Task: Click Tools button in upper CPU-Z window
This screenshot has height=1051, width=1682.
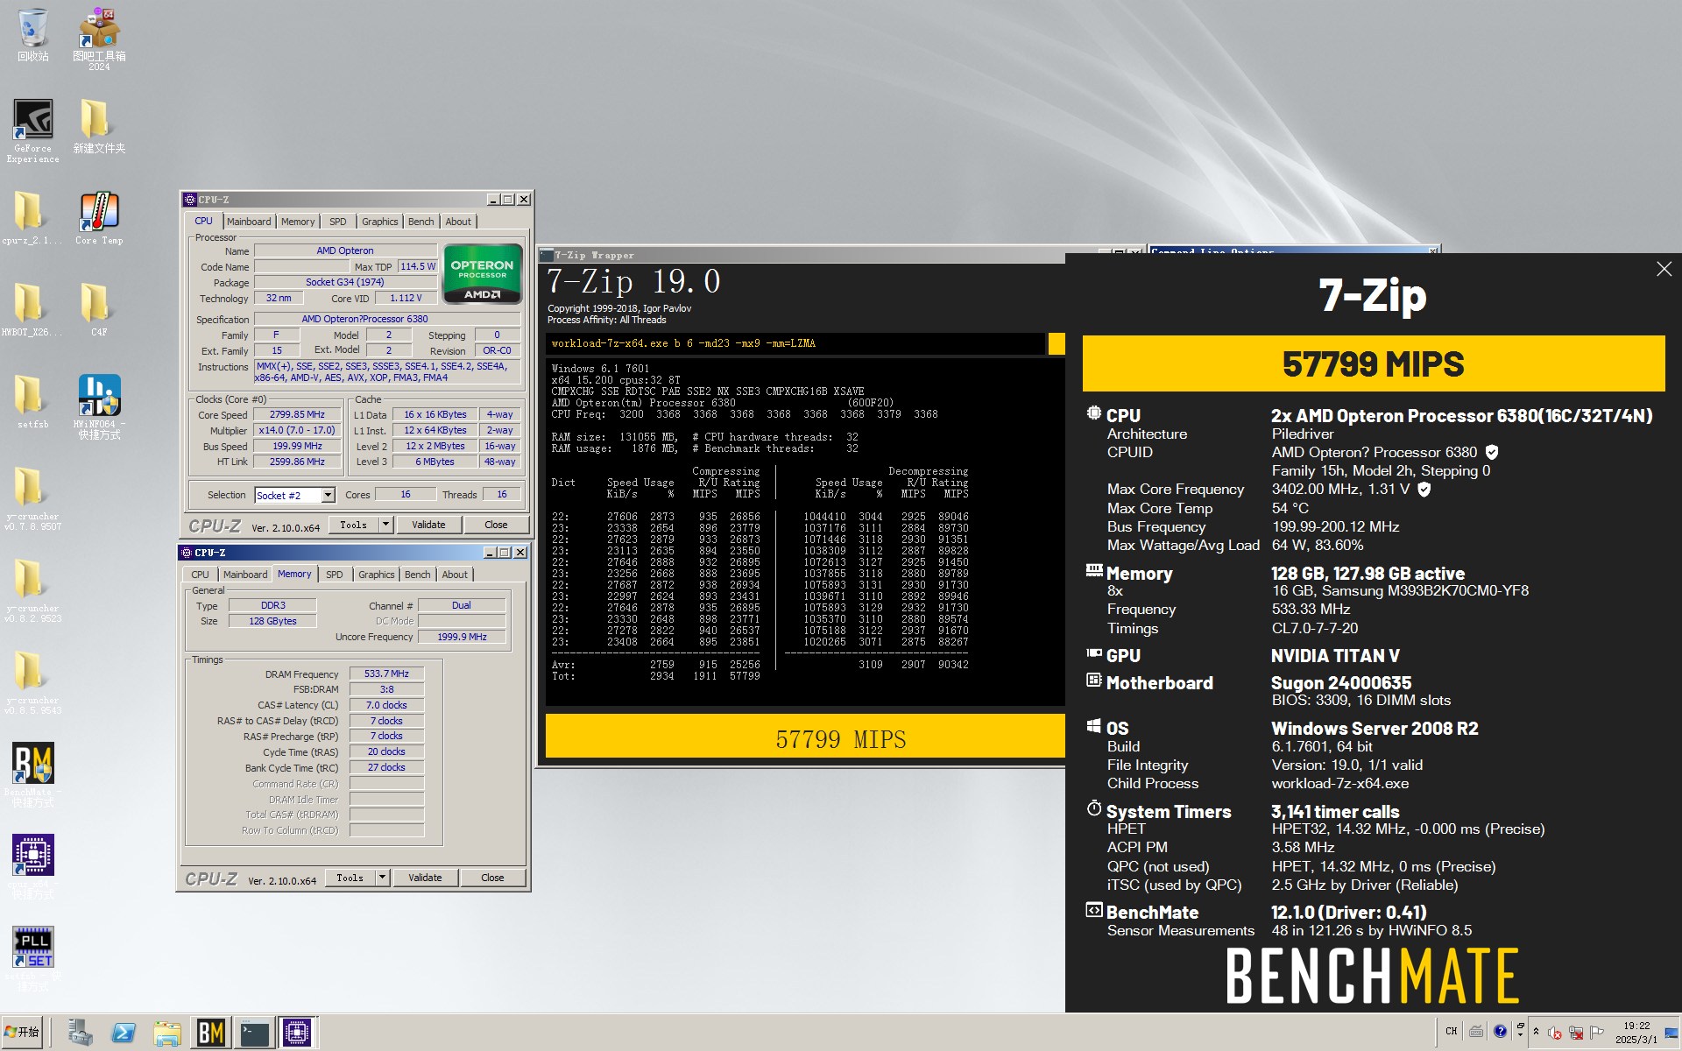Action: (x=354, y=525)
